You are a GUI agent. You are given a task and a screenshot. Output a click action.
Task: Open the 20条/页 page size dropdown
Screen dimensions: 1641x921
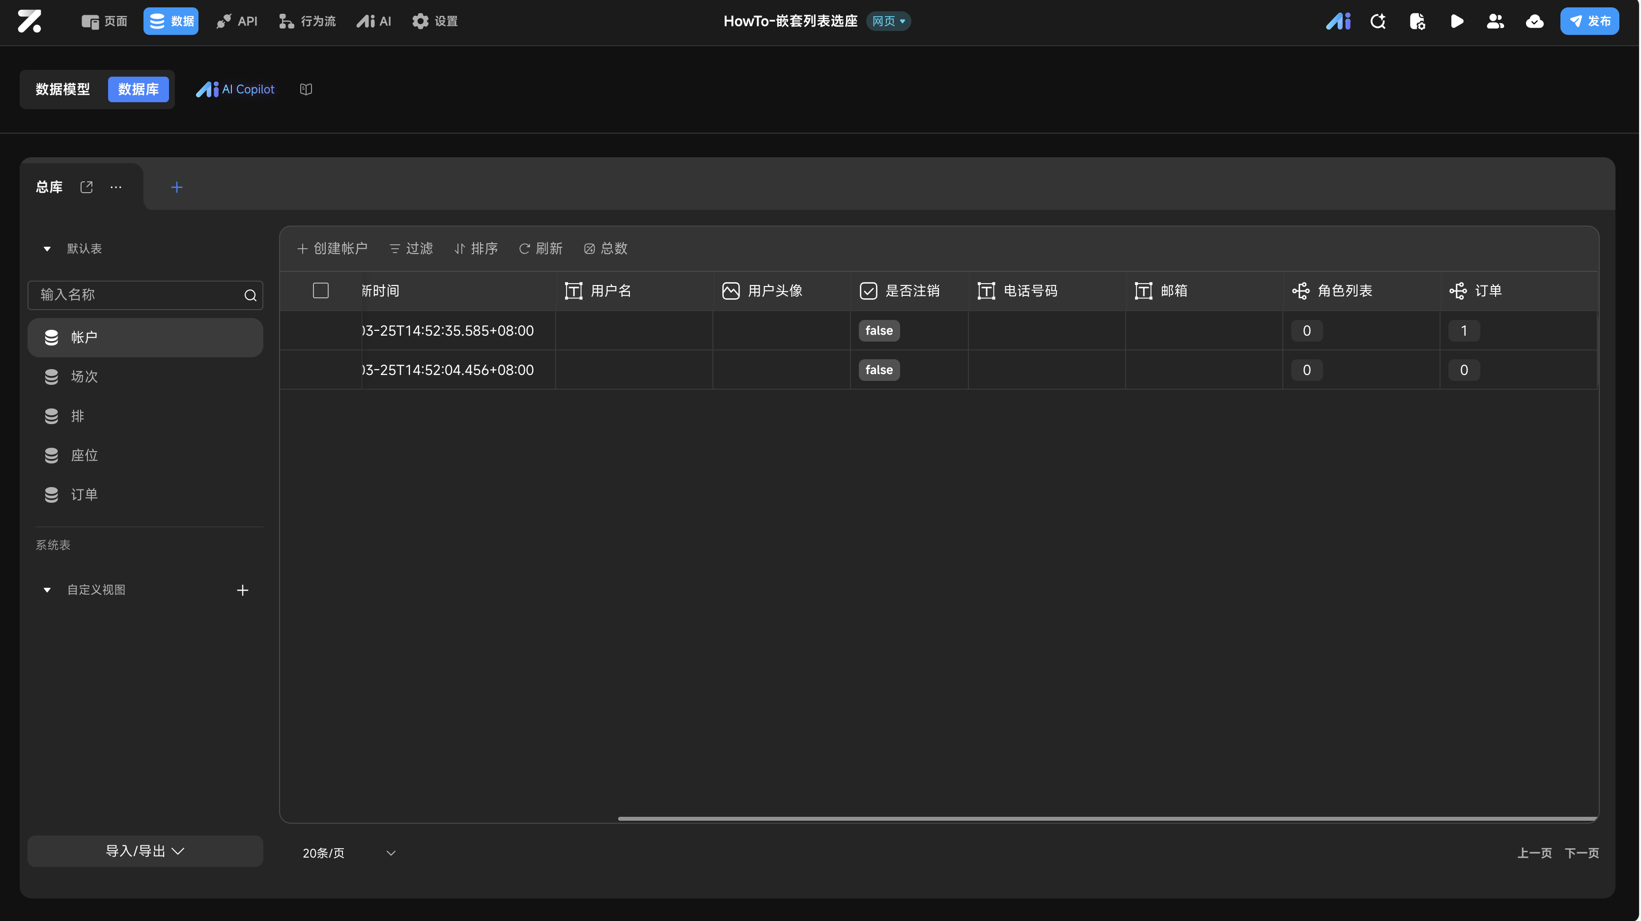[x=348, y=853]
